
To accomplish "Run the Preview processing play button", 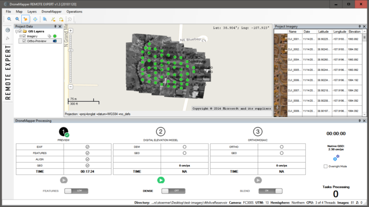I will pos(64,180).
